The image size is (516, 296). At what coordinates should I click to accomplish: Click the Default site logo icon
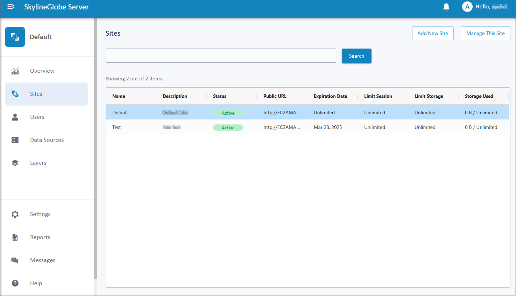tap(15, 37)
